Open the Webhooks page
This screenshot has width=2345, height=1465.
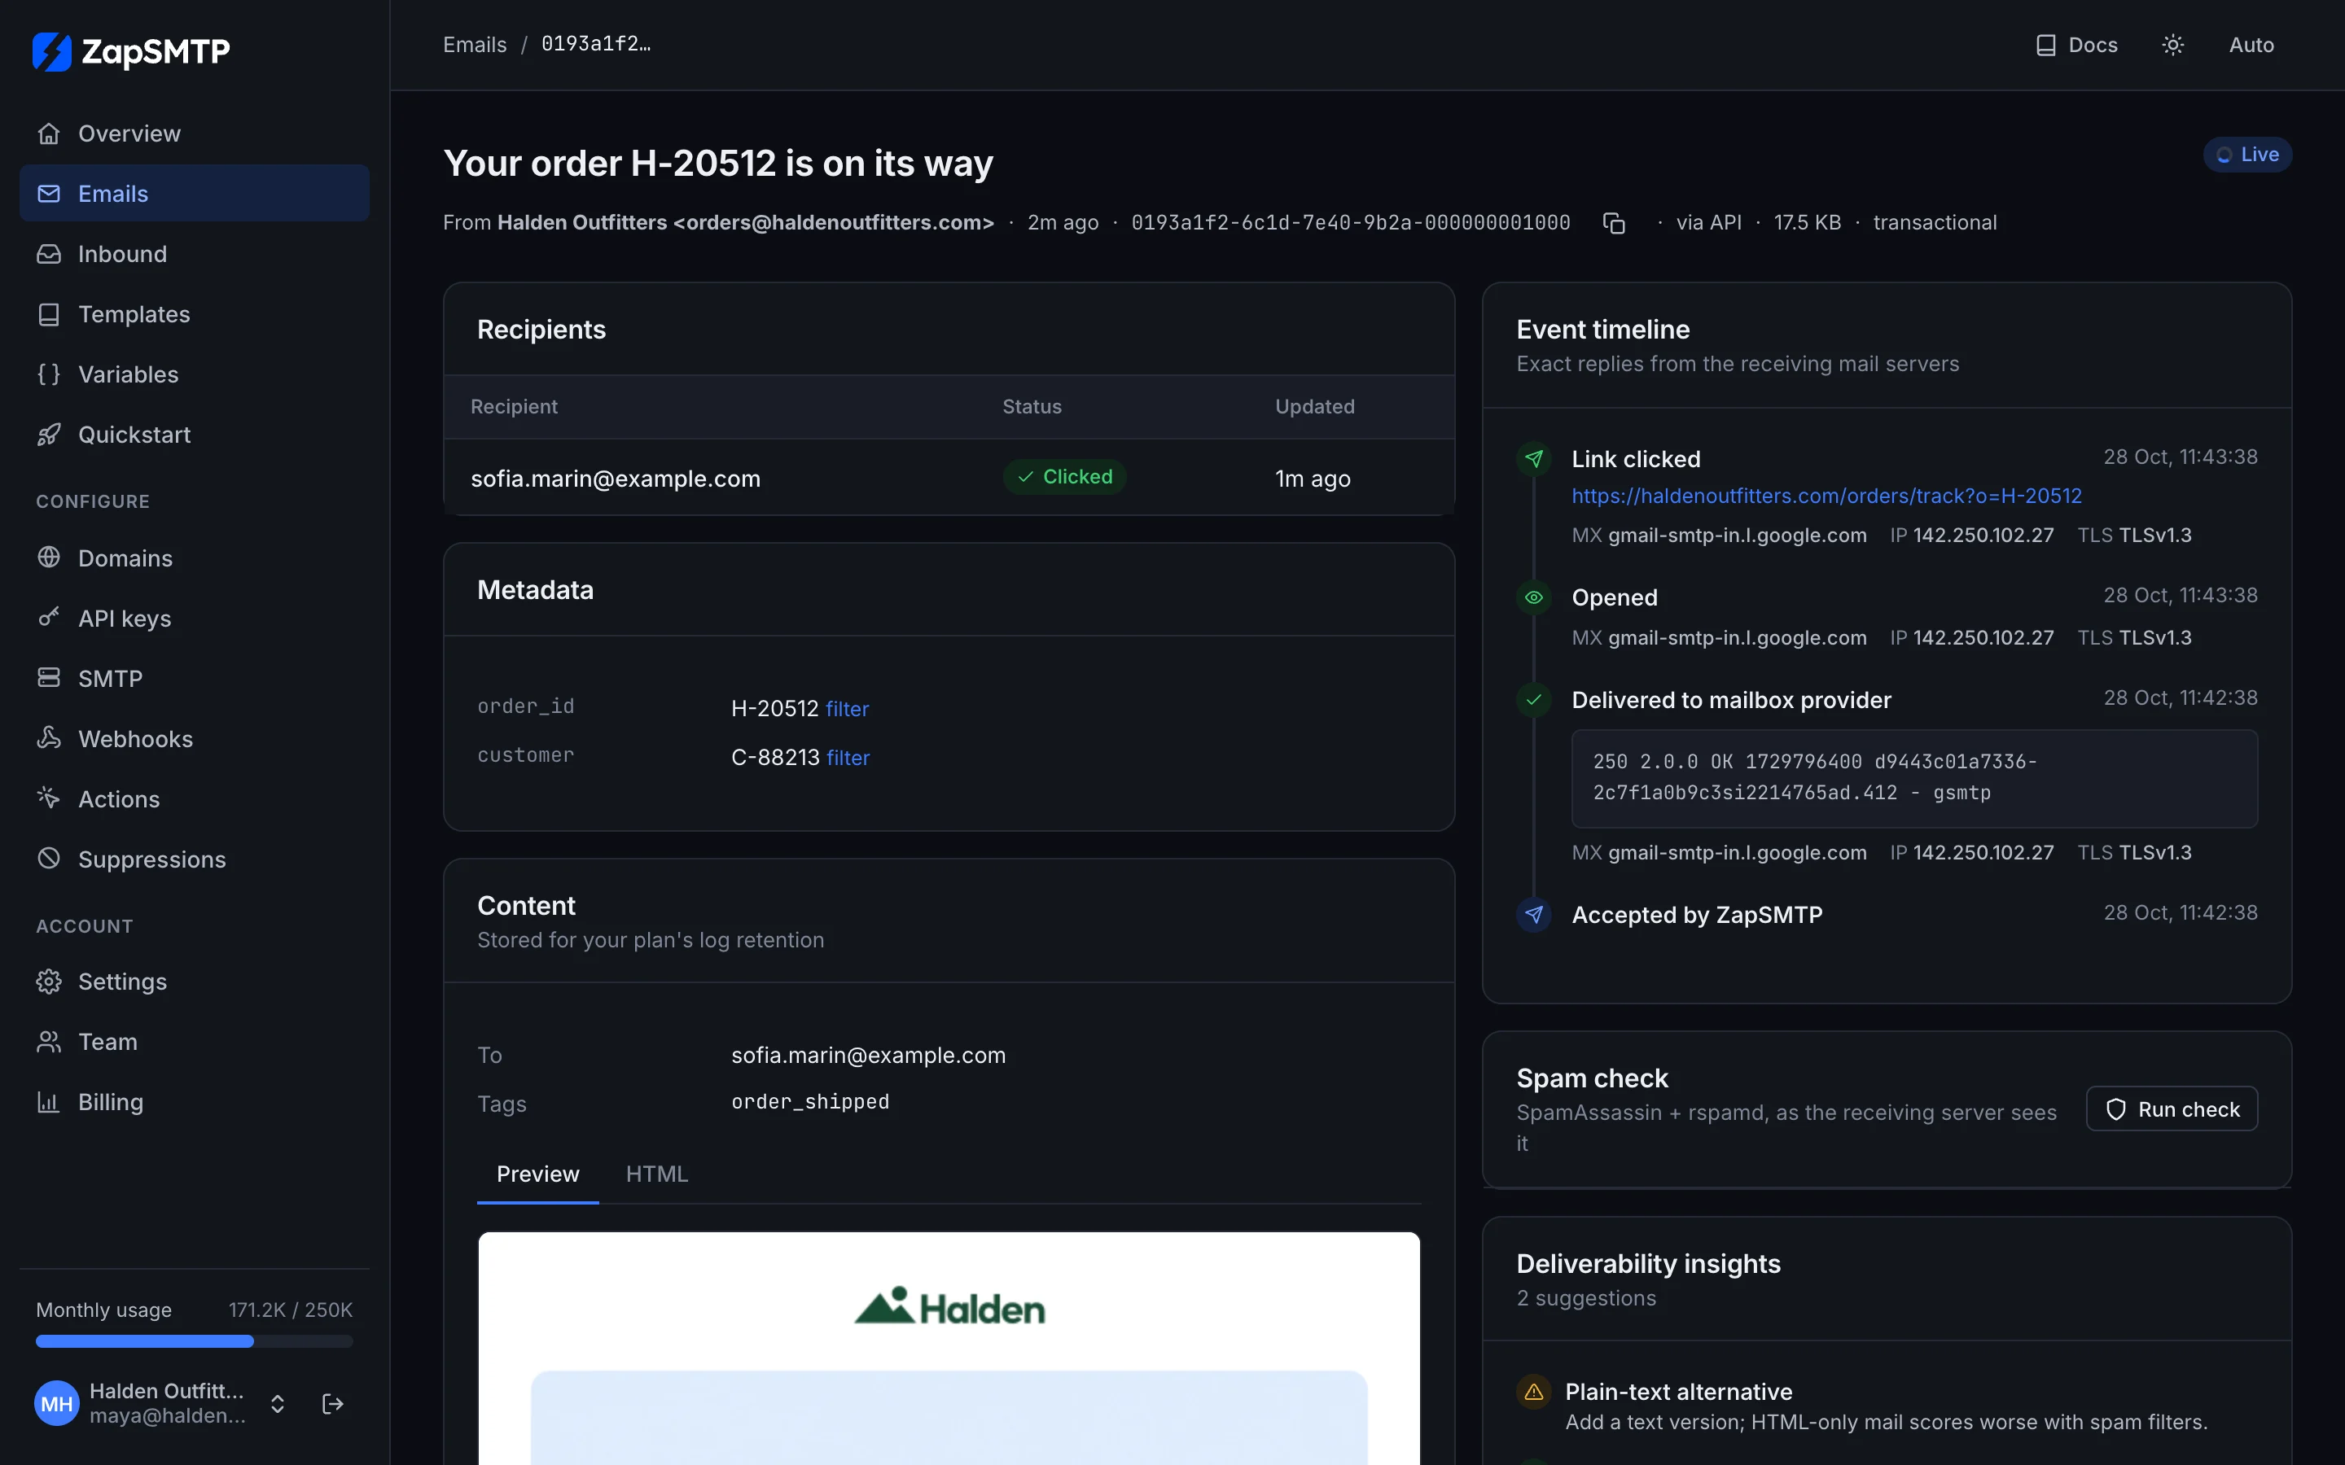pos(194,738)
